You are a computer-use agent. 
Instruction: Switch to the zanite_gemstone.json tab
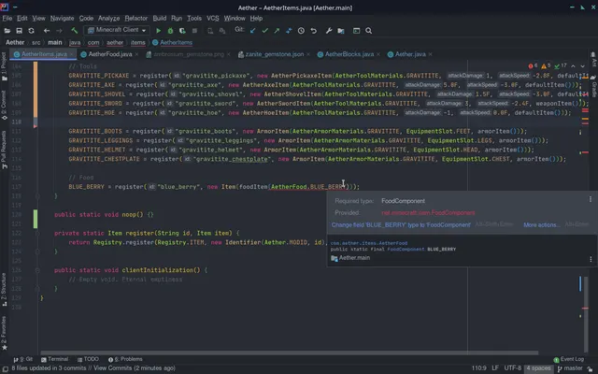(275, 54)
